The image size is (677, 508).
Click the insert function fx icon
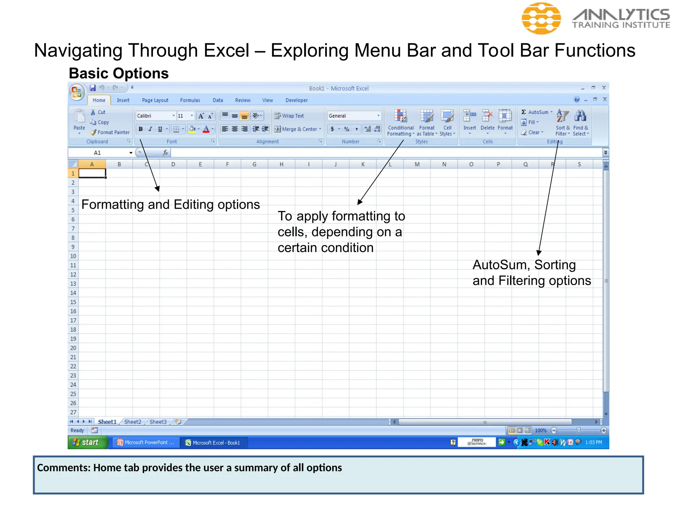(x=165, y=152)
